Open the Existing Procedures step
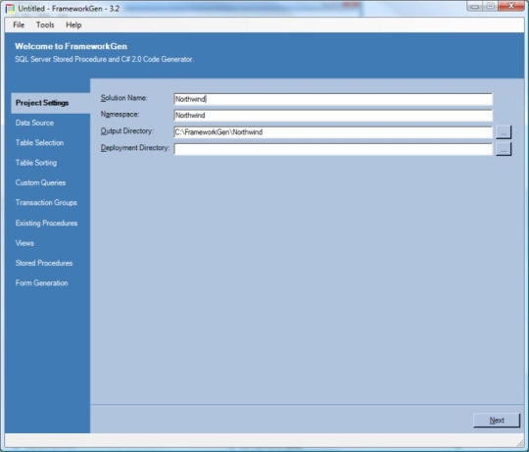 pyautogui.click(x=47, y=224)
